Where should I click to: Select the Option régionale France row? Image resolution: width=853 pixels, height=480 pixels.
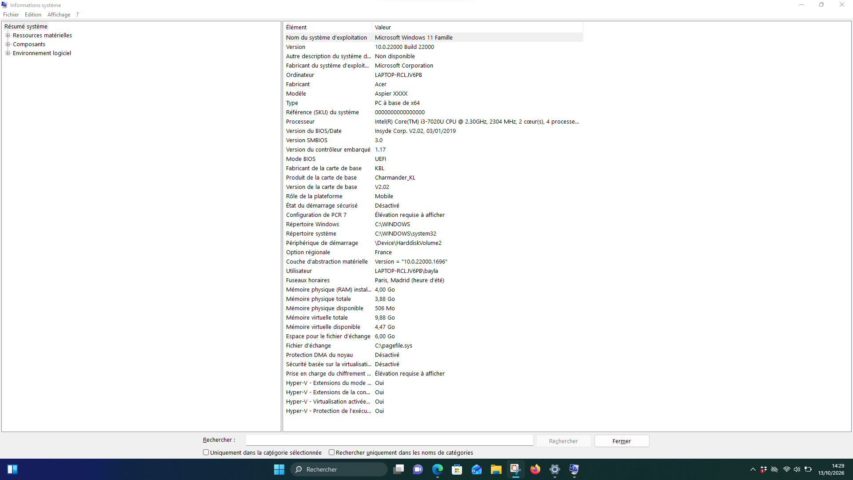(434, 252)
